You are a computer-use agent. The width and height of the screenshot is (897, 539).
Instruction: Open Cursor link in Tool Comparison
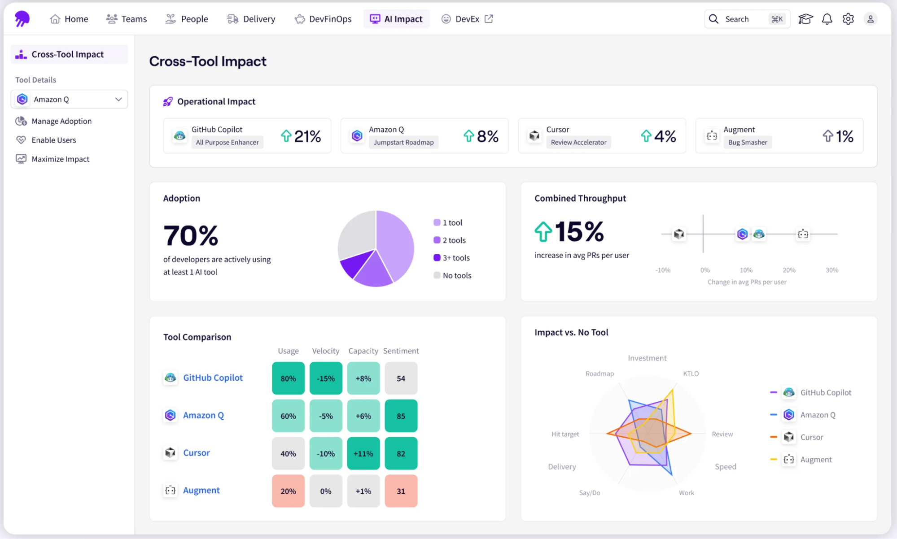196,453
